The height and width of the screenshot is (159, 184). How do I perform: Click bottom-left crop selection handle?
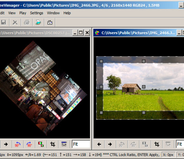coord(101,113)
